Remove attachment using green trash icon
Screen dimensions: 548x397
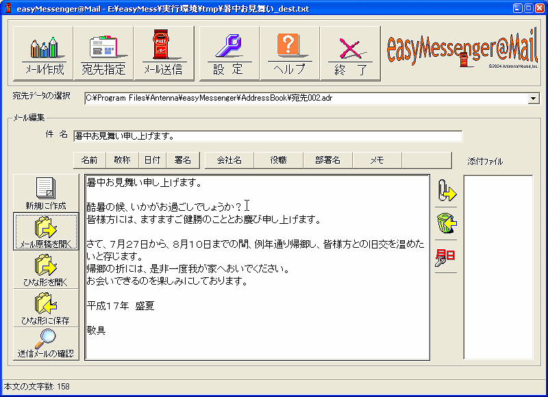(447, 223)
